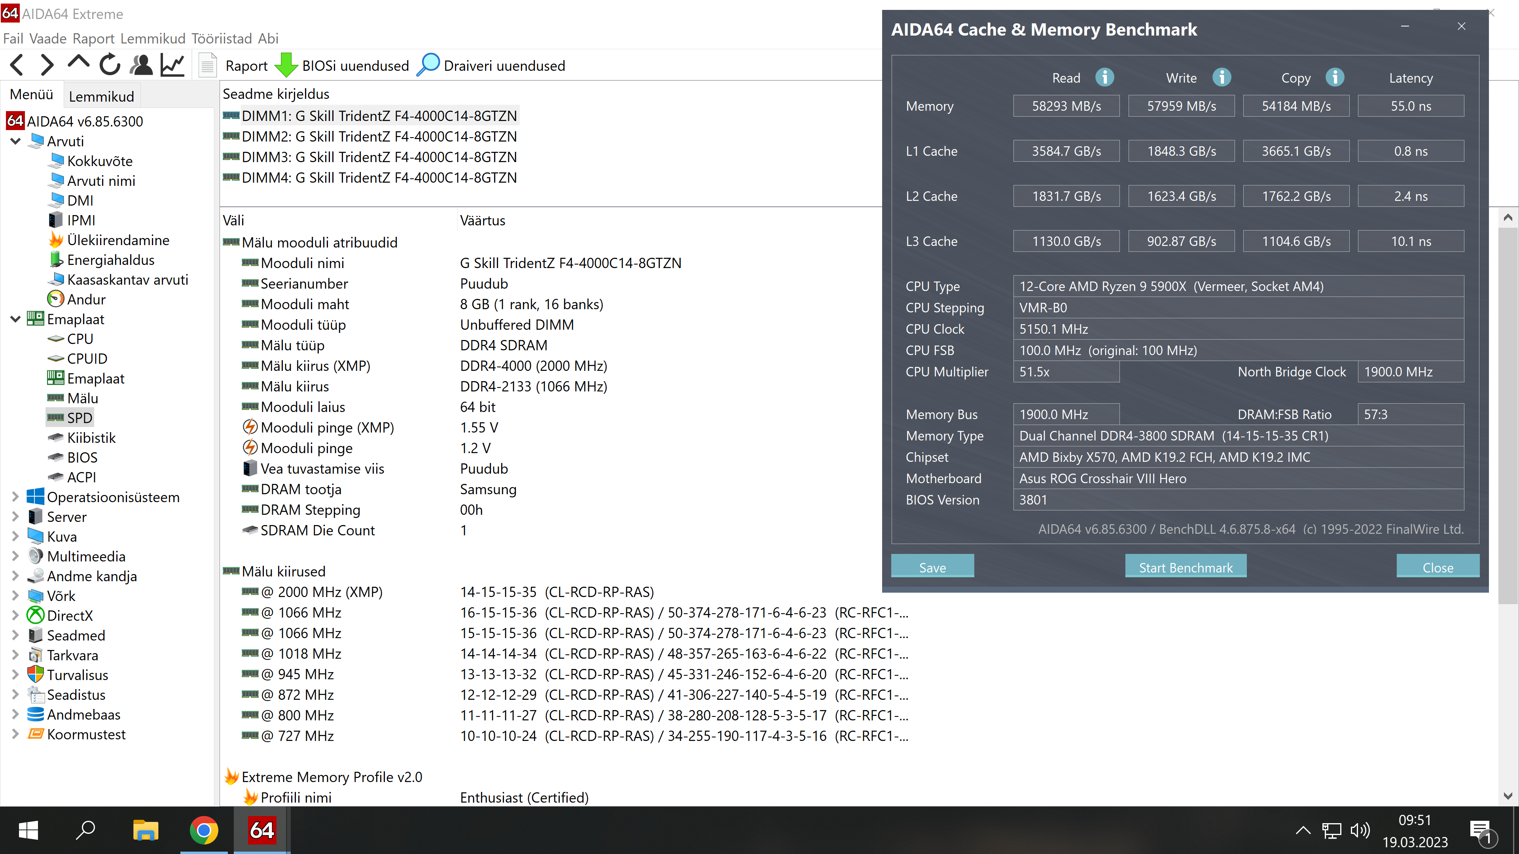Click the vertical scrollbar up arrow
Screen dimensions: 1519x854
pos(1508,217)
